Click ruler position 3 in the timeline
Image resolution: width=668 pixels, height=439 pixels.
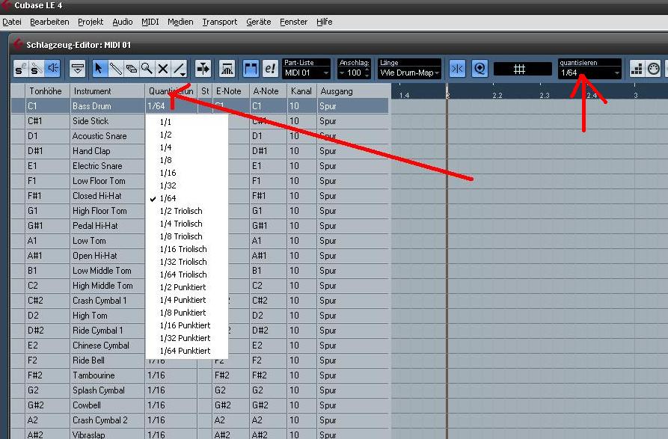pos(635,96)
